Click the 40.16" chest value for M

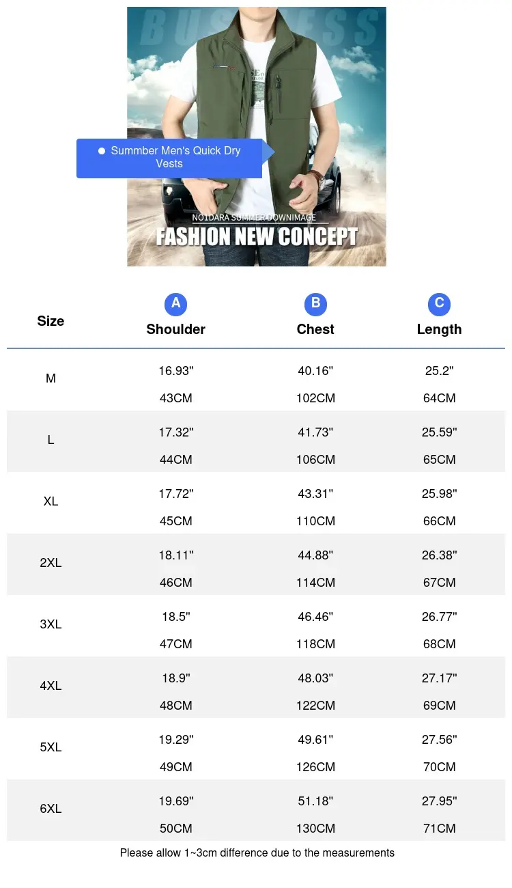point(315,371)
